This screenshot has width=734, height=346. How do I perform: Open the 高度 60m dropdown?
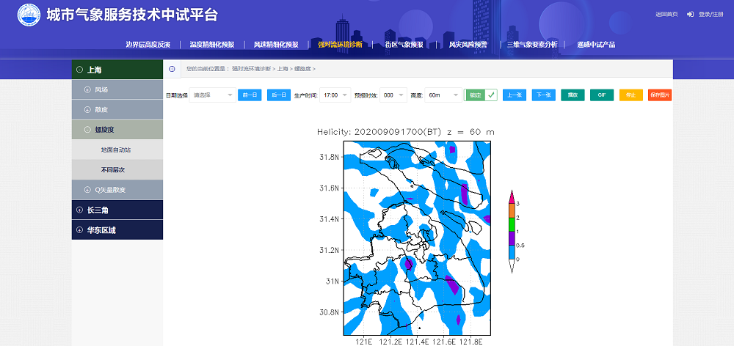point(443,95)
